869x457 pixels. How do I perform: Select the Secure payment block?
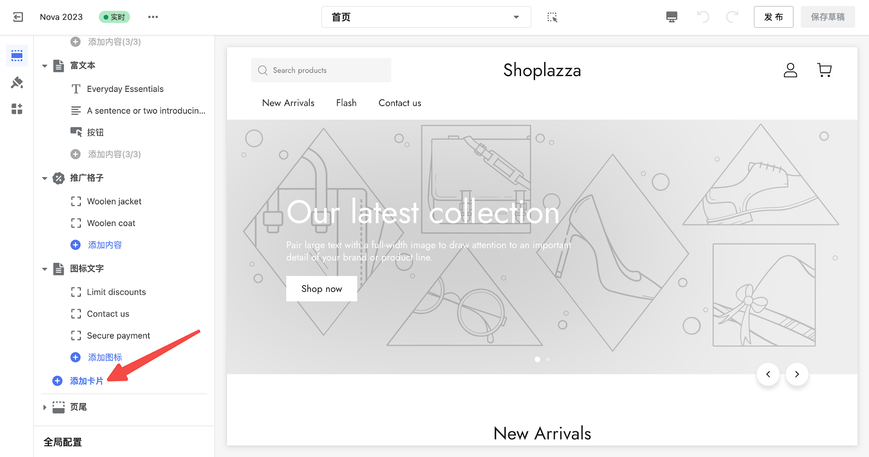(x=118, y=336)
